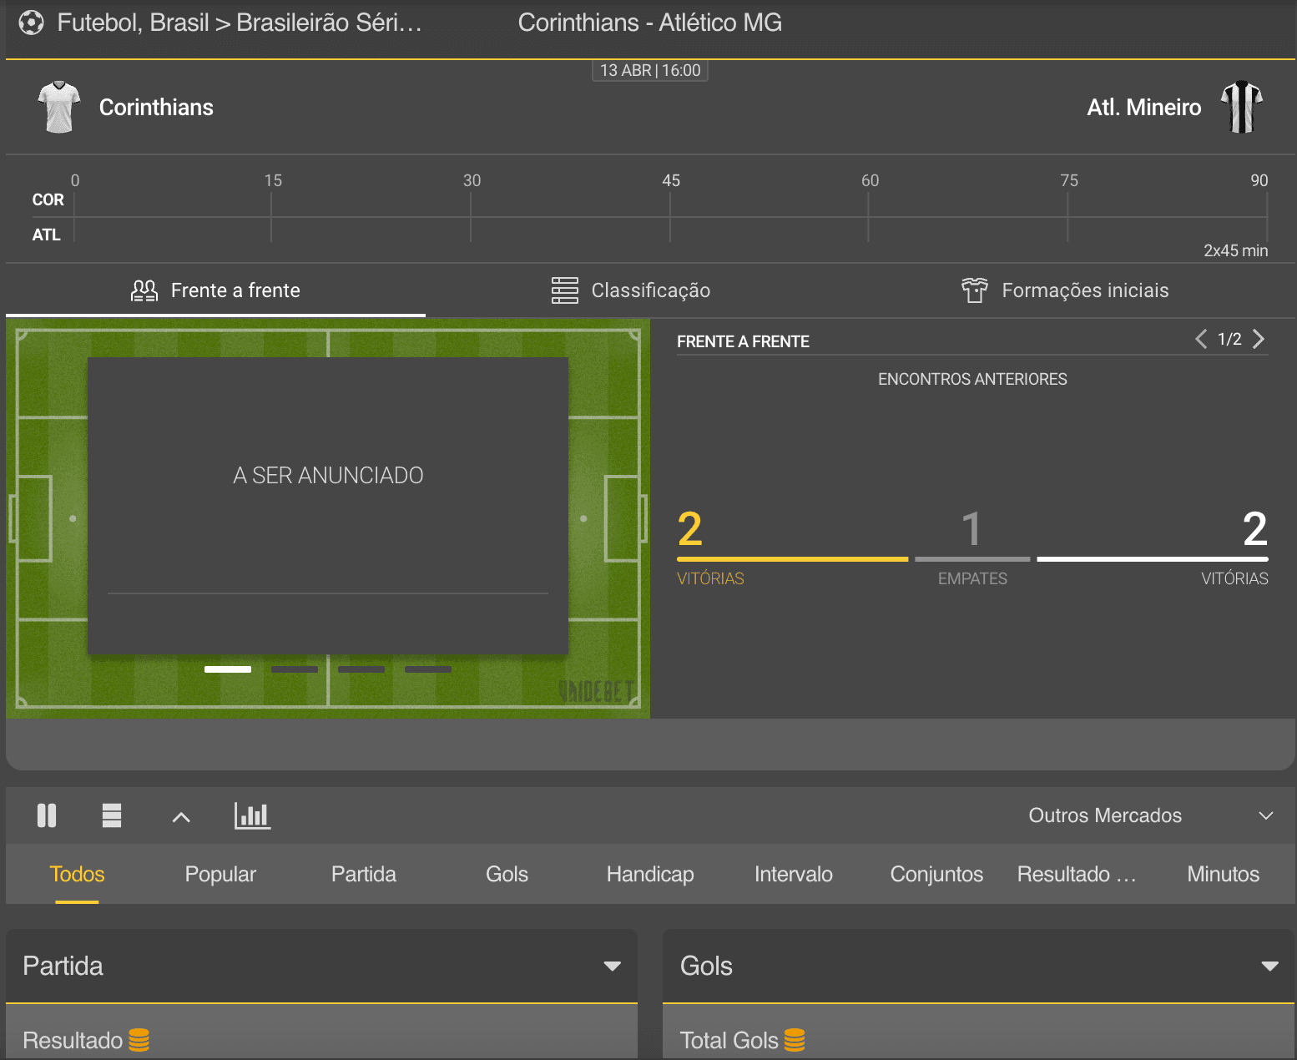This screenshot has width=1297, height=1060.
Task: Click the gray Empates bar
Action: click(973, 559)
